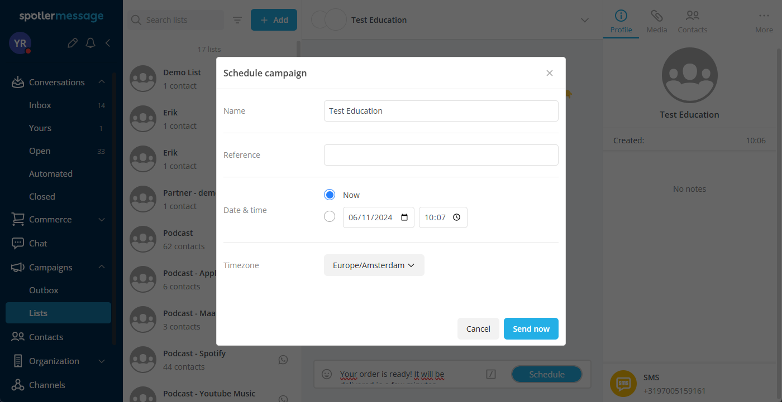Collapse the Conversations section

click(x=101, y=82)
